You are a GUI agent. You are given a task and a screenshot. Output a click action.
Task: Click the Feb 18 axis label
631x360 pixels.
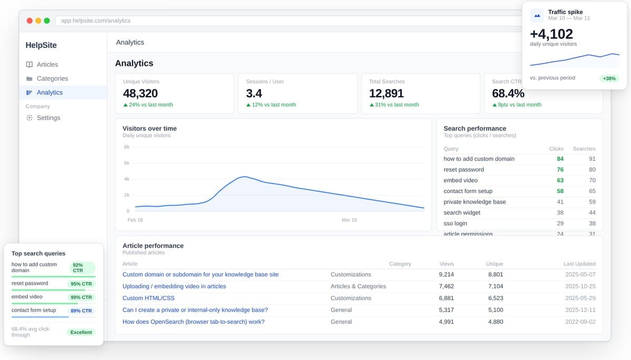(x=135, y=220)
